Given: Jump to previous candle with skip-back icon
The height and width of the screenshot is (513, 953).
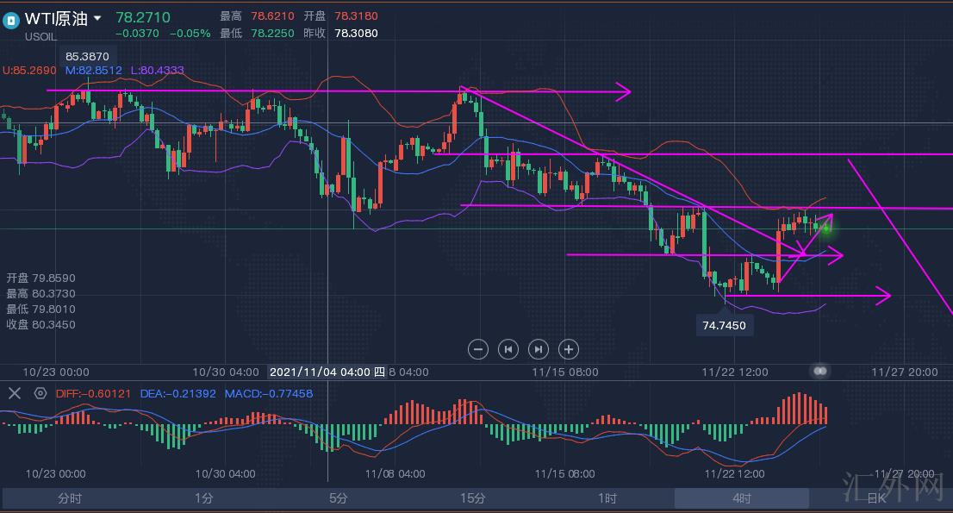Looking at the screenshot, I should point(508,349).
